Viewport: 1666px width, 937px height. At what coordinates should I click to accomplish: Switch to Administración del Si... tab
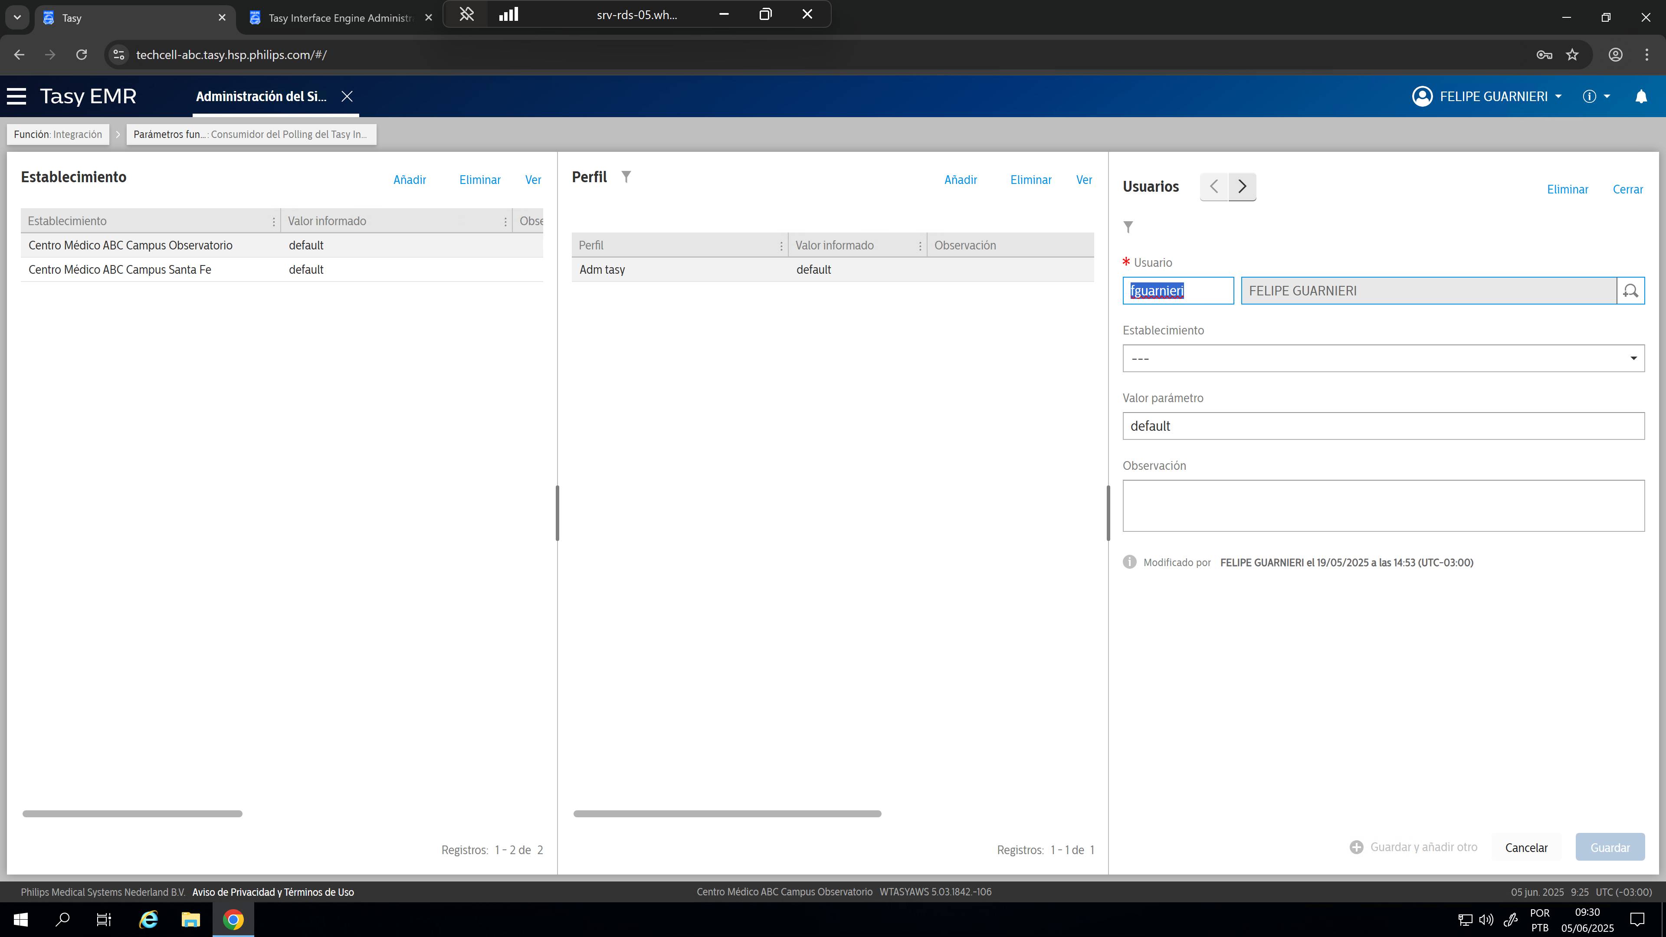(x=261, y=96)
